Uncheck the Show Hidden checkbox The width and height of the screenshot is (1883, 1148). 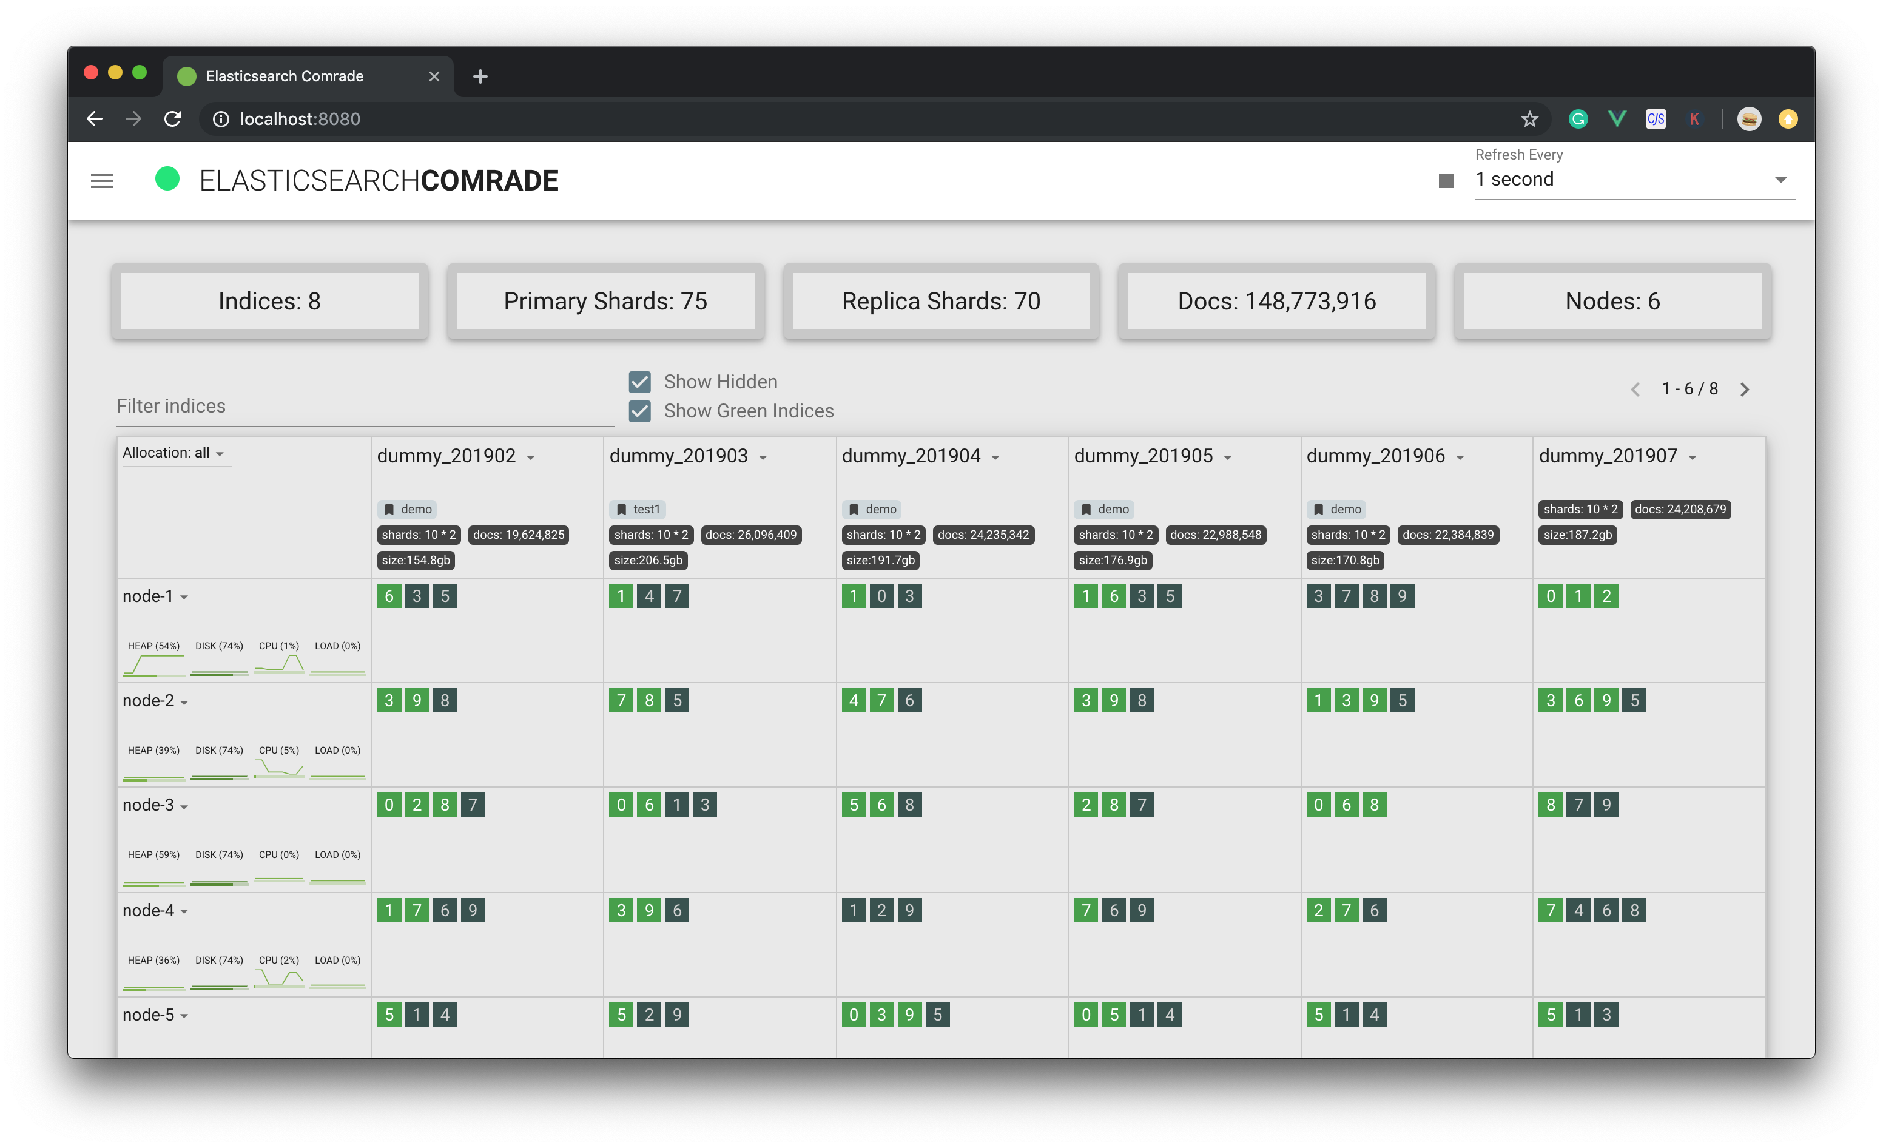pos(639,382)
